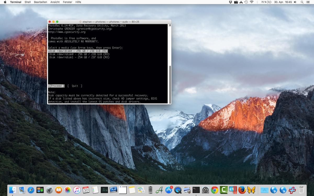Open the volume control in menu bar

pos(295,2)
